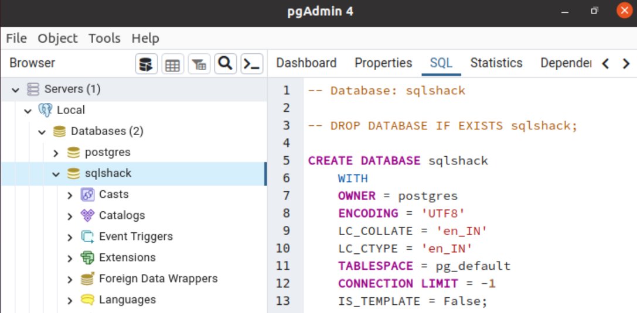Switch to the Statistics tab
637x313 pixels.
[496, 63]
